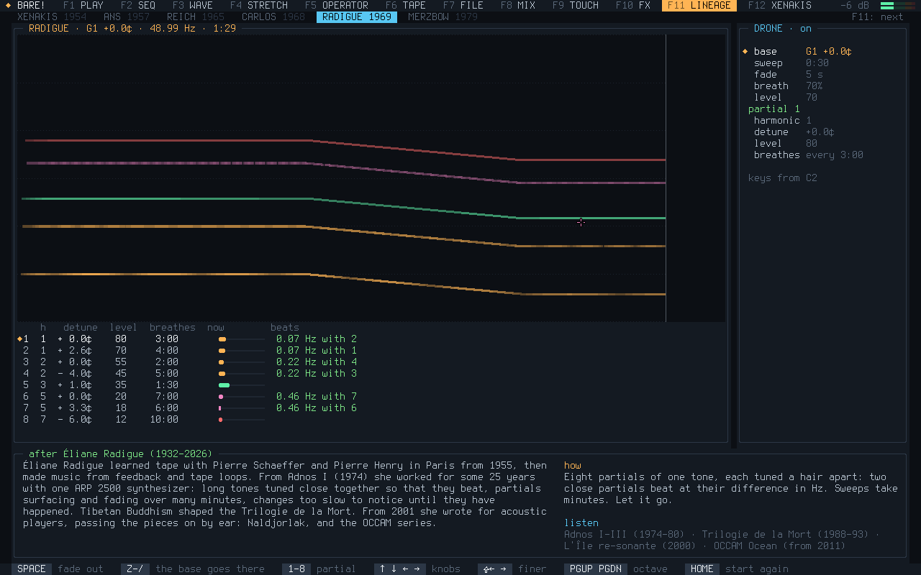
Task: Open the F8 MIX page
Action: click(518, 5)
